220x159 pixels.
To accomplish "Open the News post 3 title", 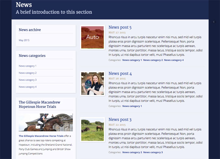I will click(x=120, y=120).
